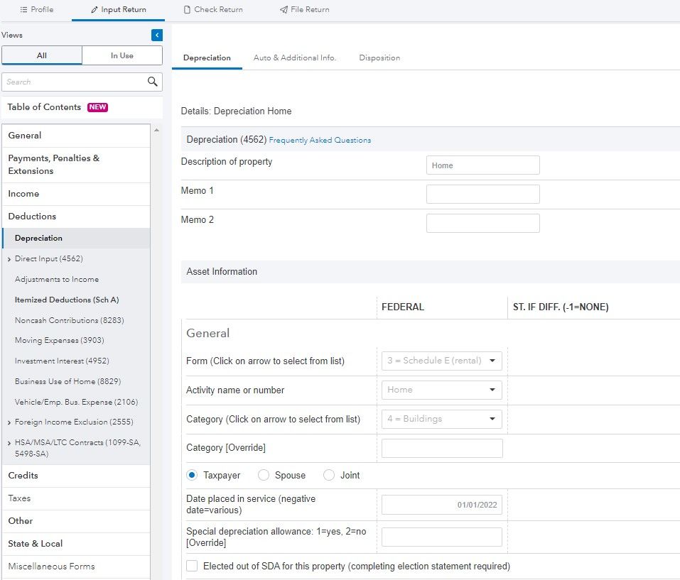Open the Auto & Additional Info. tab

coord(294,58)
